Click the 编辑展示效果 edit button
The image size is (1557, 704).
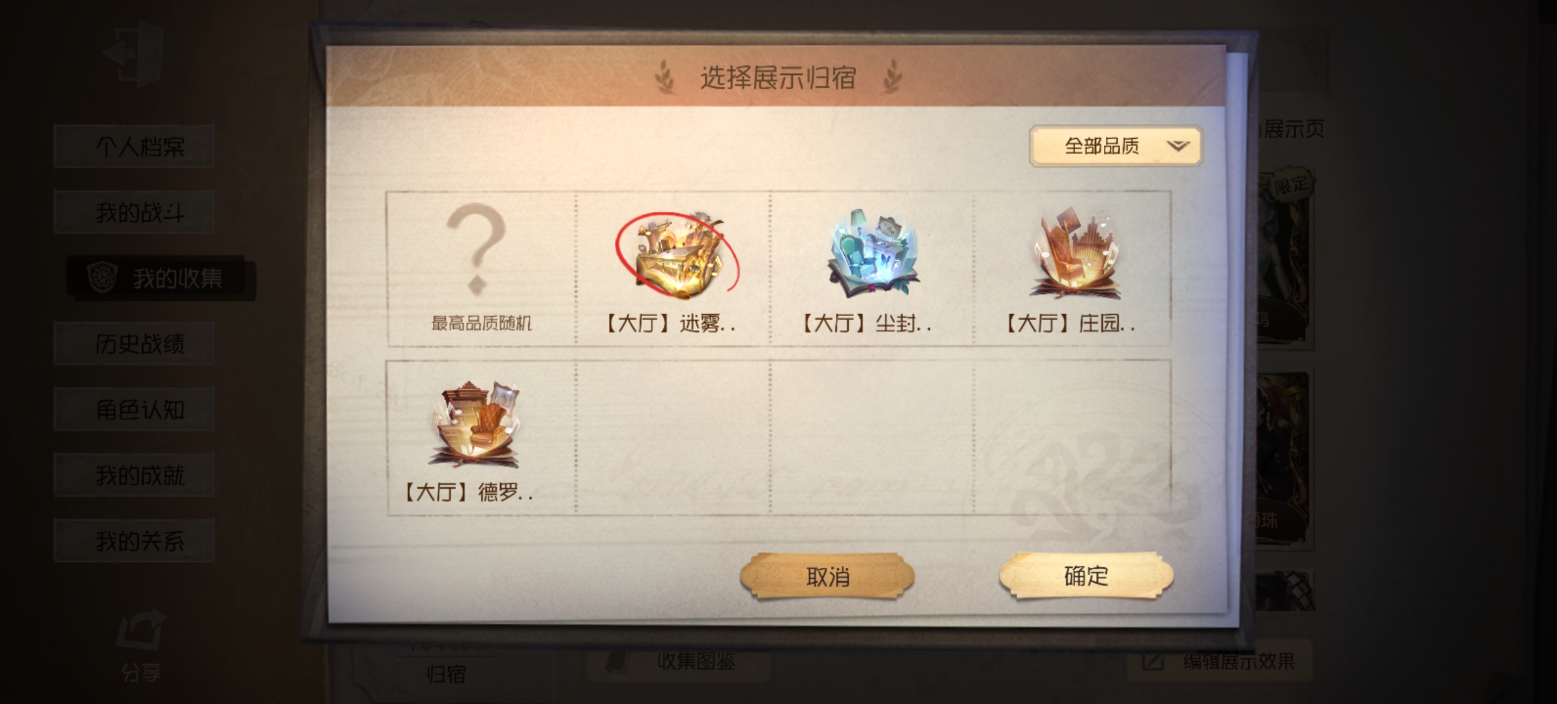coord(1219,662)
